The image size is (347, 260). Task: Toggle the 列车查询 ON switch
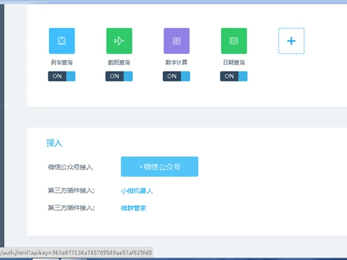click(62, 76)
